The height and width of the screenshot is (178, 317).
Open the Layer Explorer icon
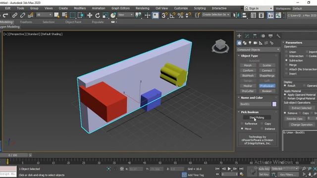pos(261,15)
